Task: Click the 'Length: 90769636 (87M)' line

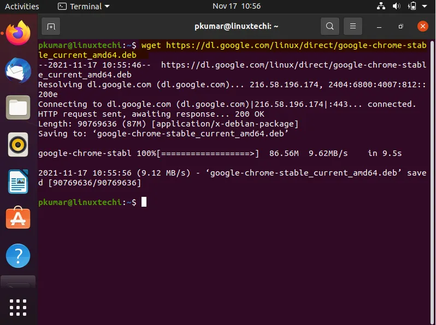Action: pos(168,124)
